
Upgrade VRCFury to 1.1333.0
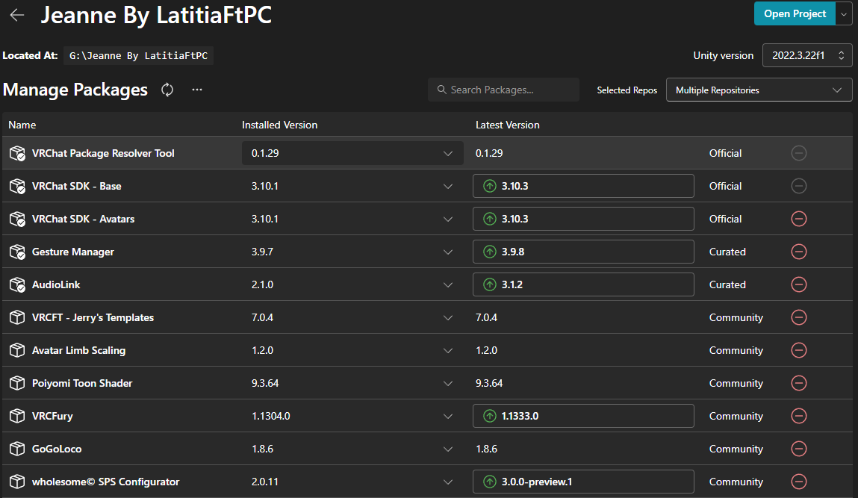pos(583,416)
